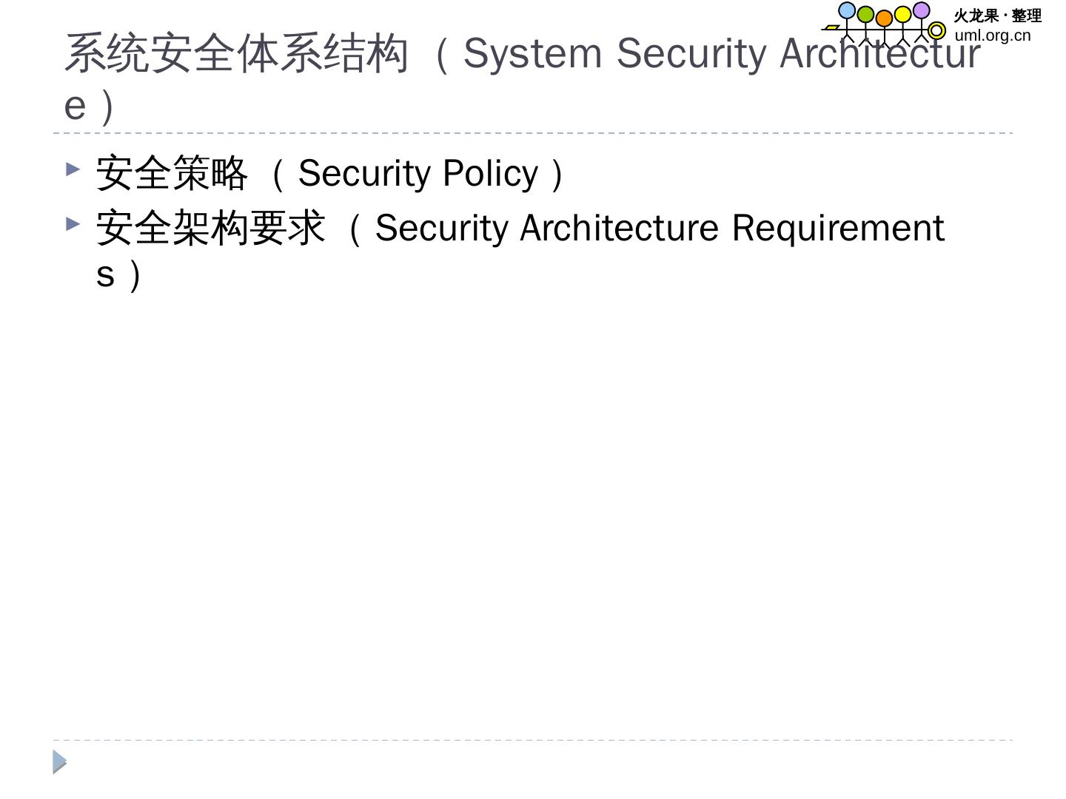The image size is (1066, 799).
Task: Click the dashed divider line under the title
Action: 533,133
